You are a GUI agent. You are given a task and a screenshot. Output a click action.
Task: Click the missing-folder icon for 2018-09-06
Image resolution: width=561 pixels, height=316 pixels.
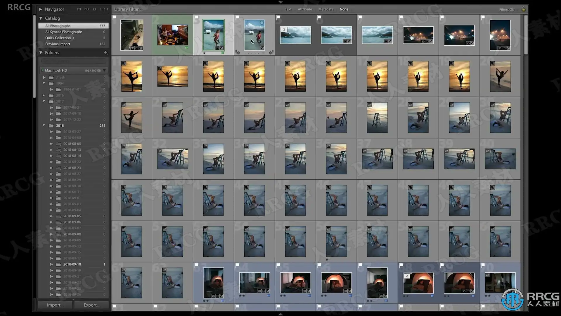(x=58, y=222)
